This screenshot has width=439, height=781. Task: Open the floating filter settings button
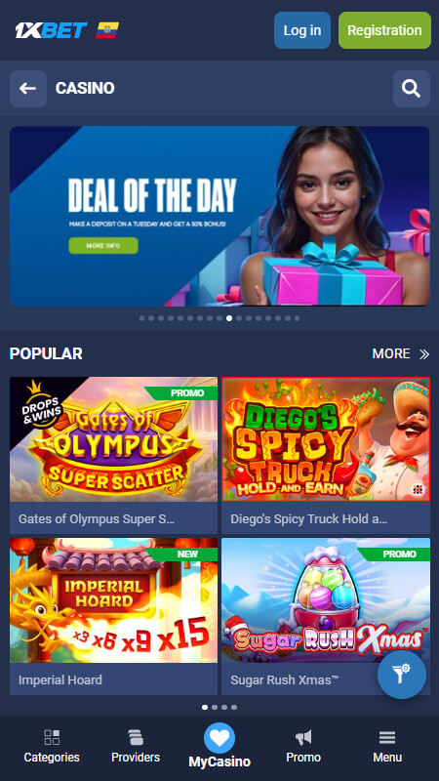tap(402, 675)
